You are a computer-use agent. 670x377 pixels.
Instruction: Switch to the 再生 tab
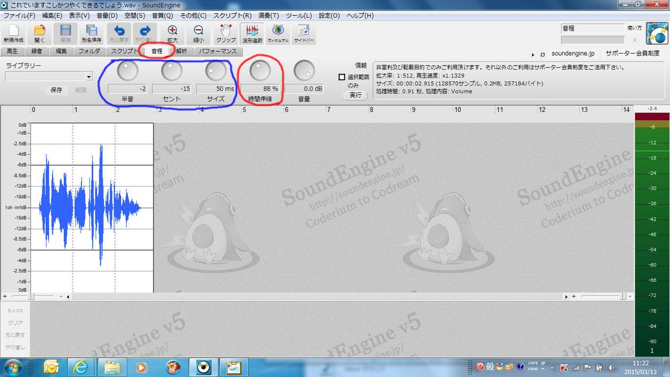pyautogui.click(x=12, y=51)
